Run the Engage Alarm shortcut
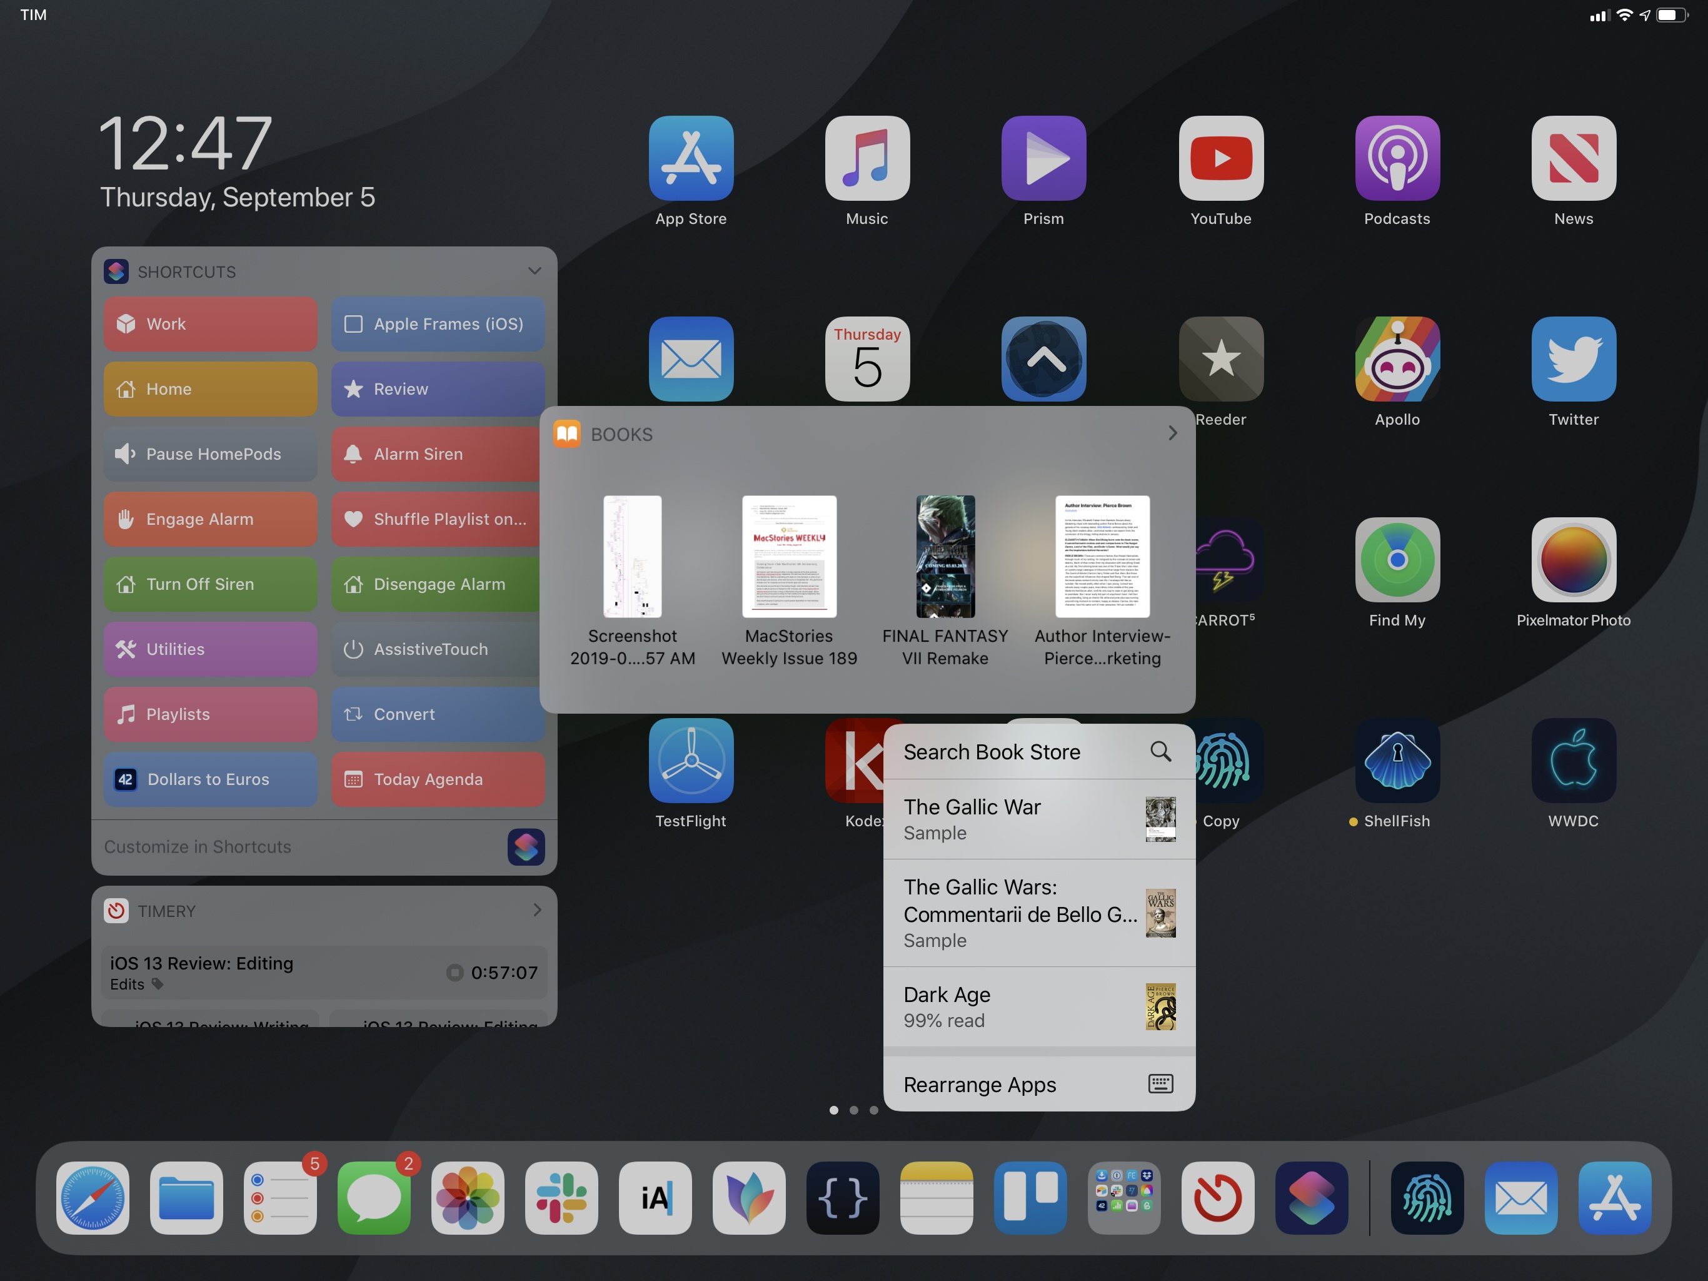Screen dimensions: 1708x1281 [210, 519]
